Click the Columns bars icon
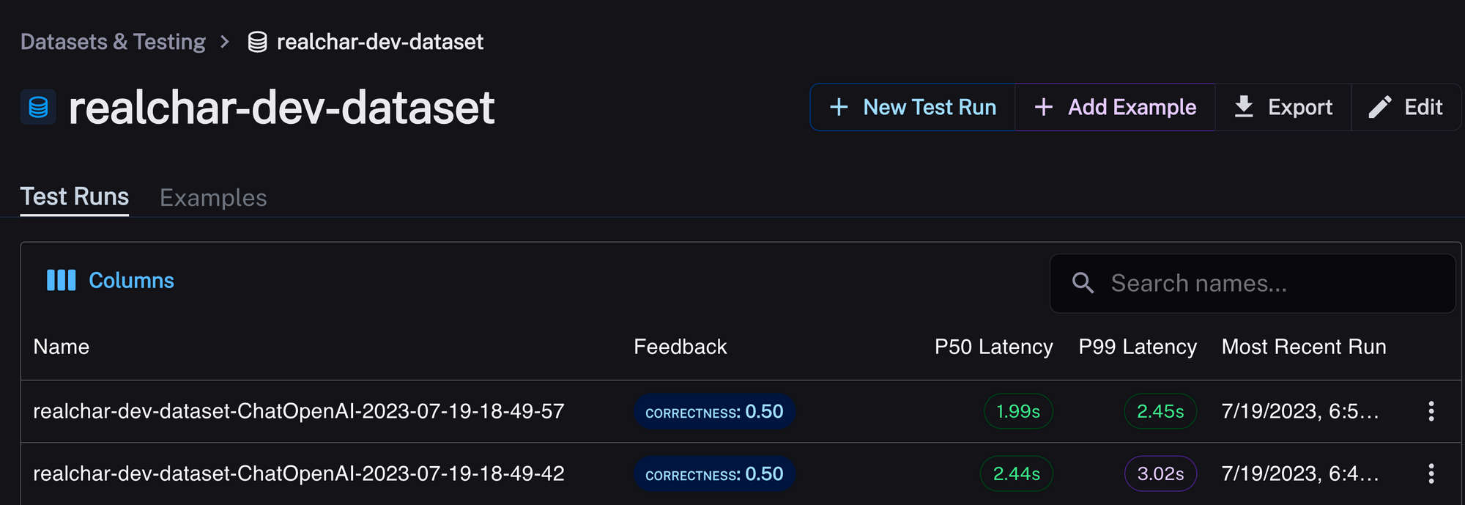 tap(62, 280)
